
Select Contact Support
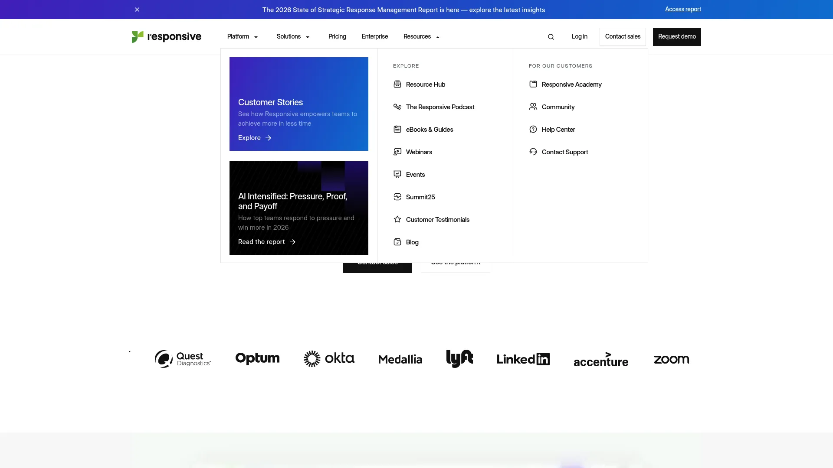tap(565, 152)
